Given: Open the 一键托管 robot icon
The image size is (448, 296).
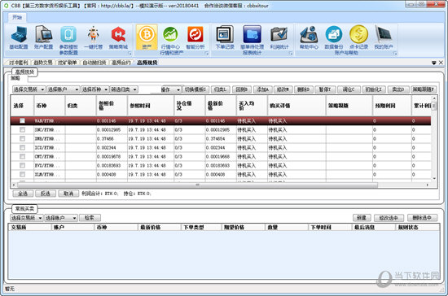Looking at the screenshot, I should [93, 37].
